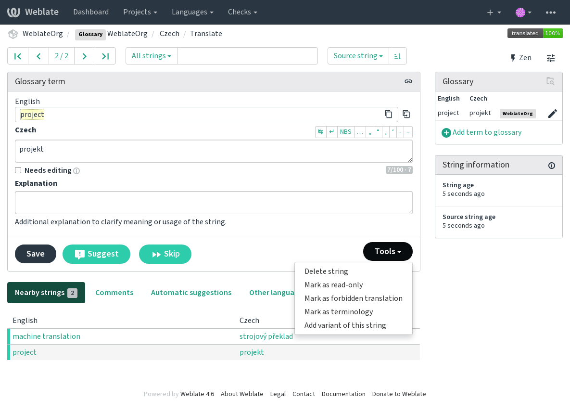This screenshot has height=412, width=570.
Task: Click the plus icon for Add term
Action: pos(446,133)
